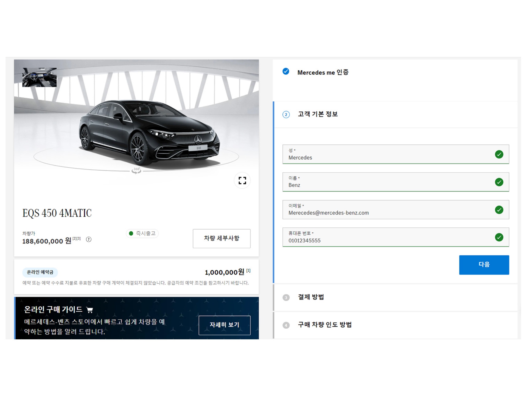The height and width of the screenshot is (395, 527).
Task: Click the shopping cart icon next to 온라인 구매 가이드
Action: click(90, 309)
